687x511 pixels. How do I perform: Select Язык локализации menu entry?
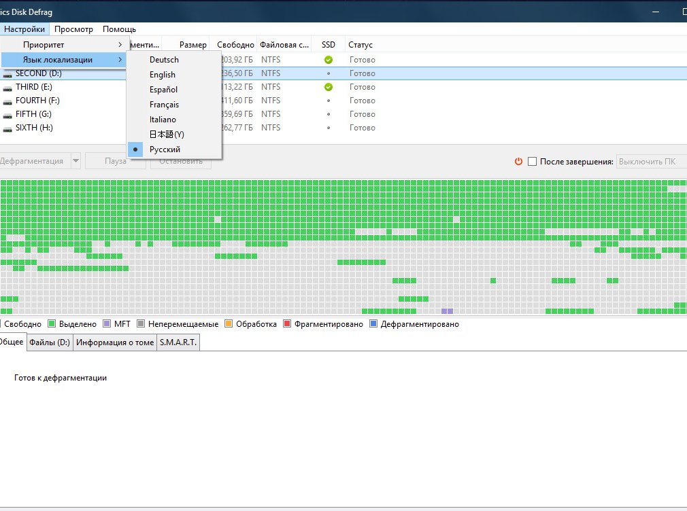pos(64,60)
